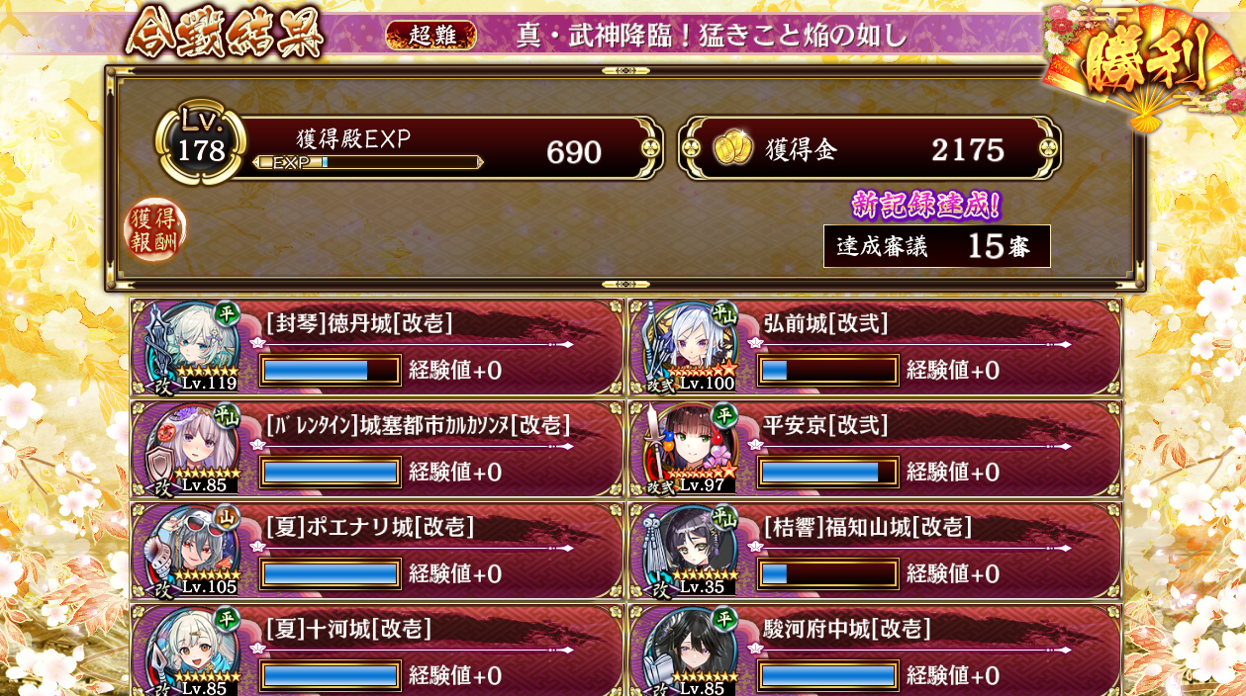Click the 徳丹城 experience bar
The height and width of the screenshot is (696, 1246).
330,371
